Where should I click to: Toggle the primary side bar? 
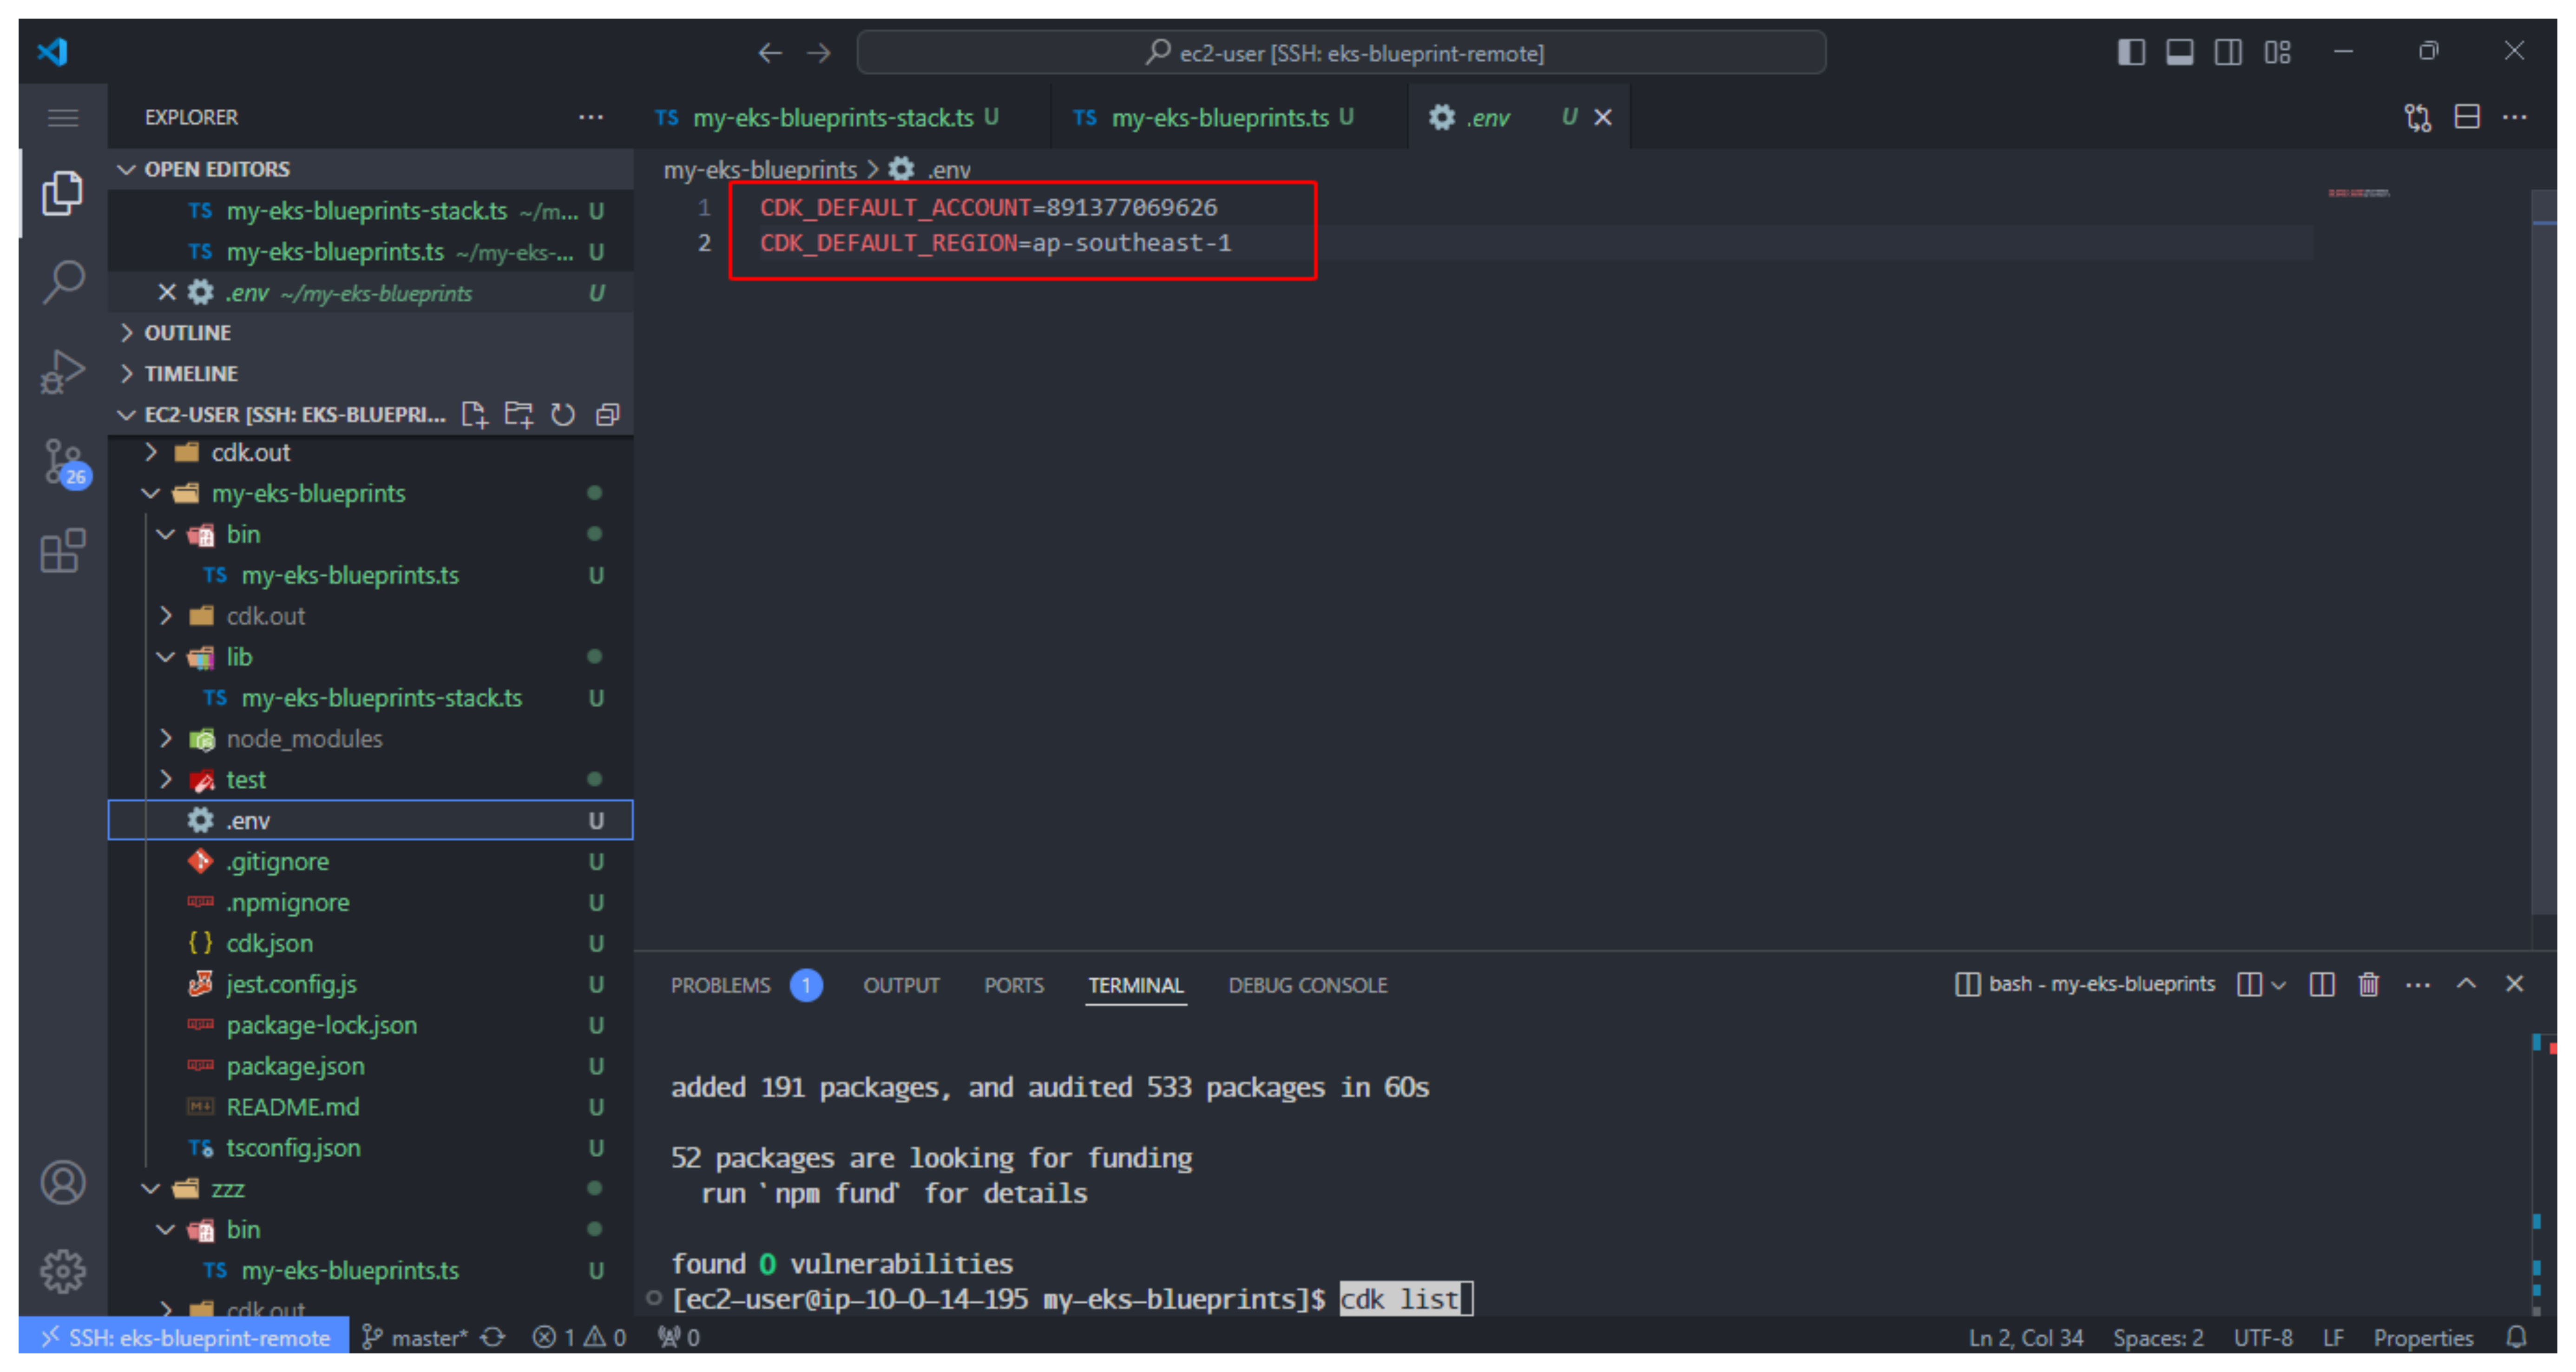click(x=2131, y=52)
